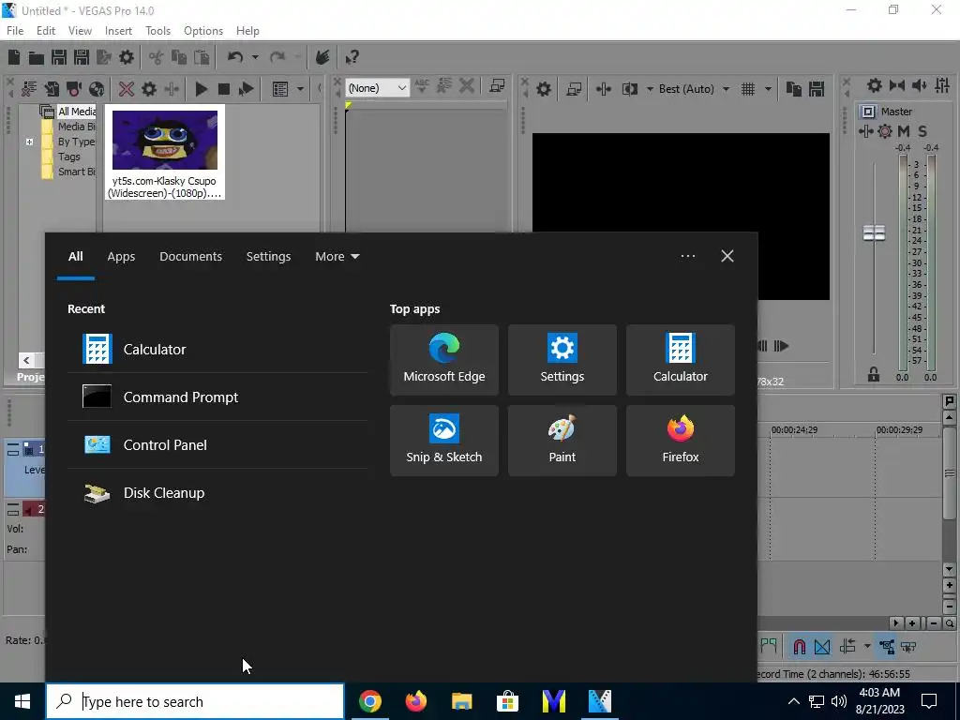Toggle Automatic Crossfades icon
This screenshot has width=960, height=720.
[822, 647]
